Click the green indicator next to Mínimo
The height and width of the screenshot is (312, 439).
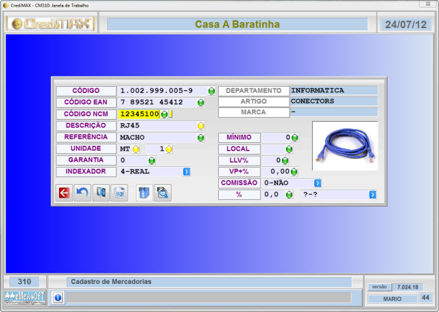tap(295, 138)
